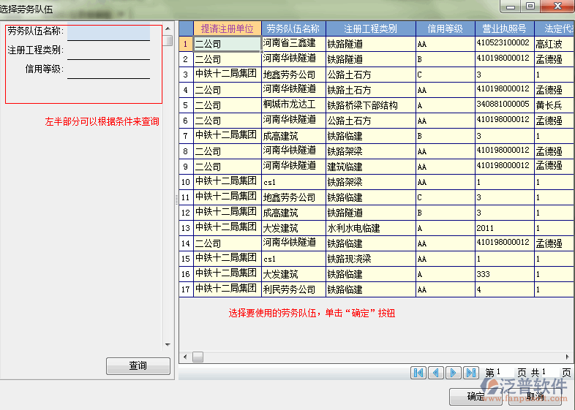
Task: Confirm selection with the 确定 button
Action: point(476,396)
